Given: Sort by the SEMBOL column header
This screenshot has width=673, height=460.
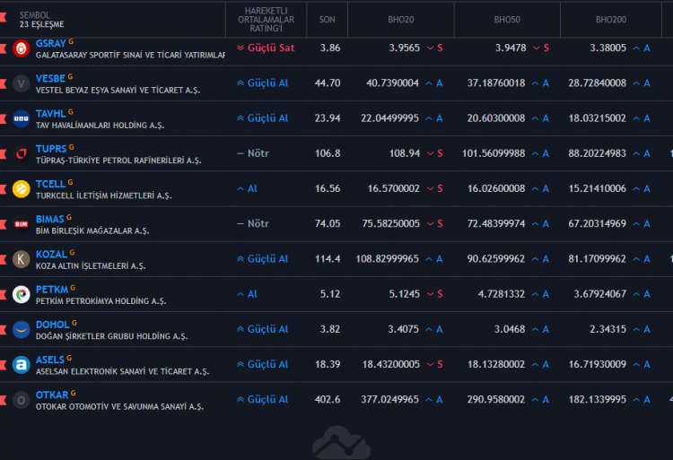Looking at the screenshot, I should 34,15.
